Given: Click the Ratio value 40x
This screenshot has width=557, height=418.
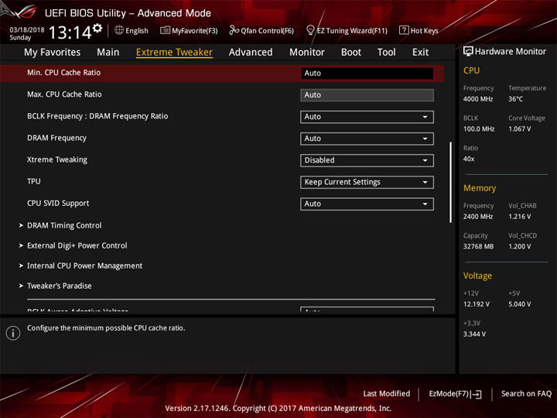Looking at the screenshot, I should point(469,159).
